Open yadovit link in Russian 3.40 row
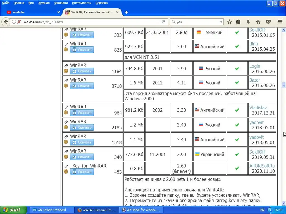The width and height of the screenshot is (286, 214). tap(256, 122)
